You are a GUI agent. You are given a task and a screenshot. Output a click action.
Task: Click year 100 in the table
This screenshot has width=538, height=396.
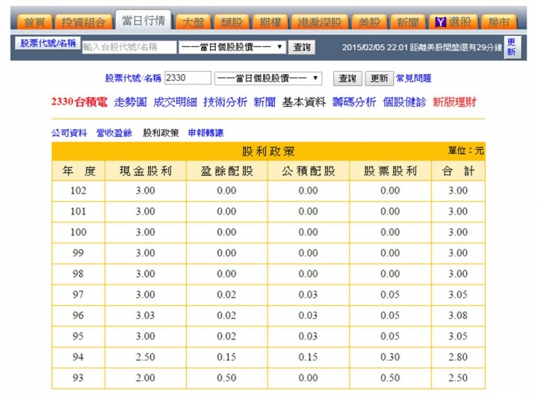[x=78, y=232]
